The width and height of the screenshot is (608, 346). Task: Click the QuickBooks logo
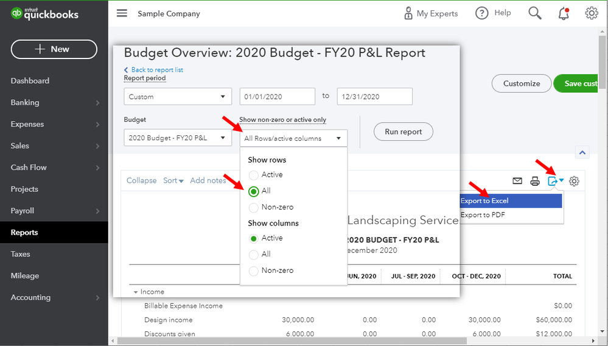click(x=44, y=13)
